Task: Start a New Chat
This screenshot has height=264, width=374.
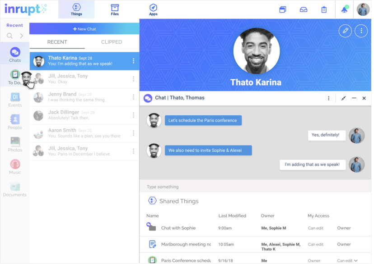Action: [84, 29]
